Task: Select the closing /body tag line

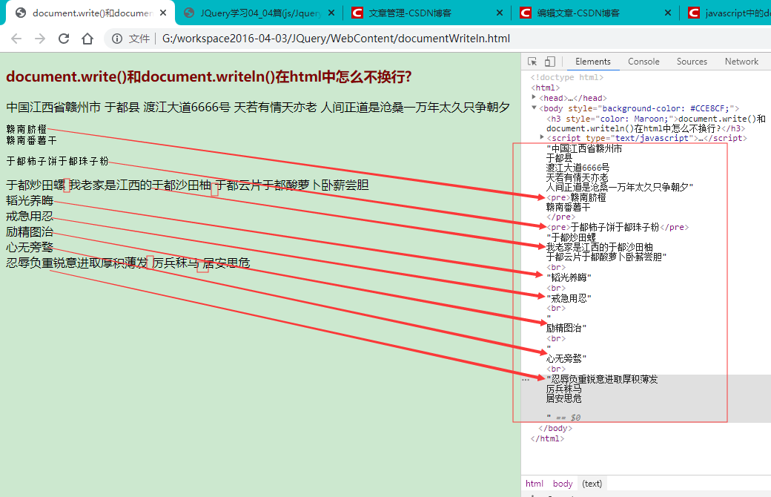Action: (x=555, y=428)
